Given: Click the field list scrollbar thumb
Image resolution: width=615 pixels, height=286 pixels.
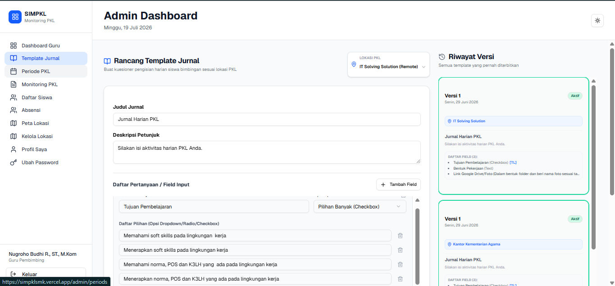Looking at the screenshot, I should click(x=417, y=246).
